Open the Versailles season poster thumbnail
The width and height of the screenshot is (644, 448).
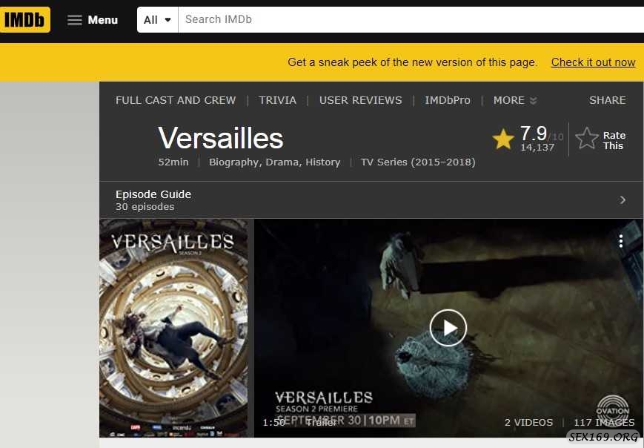(173, 328)
